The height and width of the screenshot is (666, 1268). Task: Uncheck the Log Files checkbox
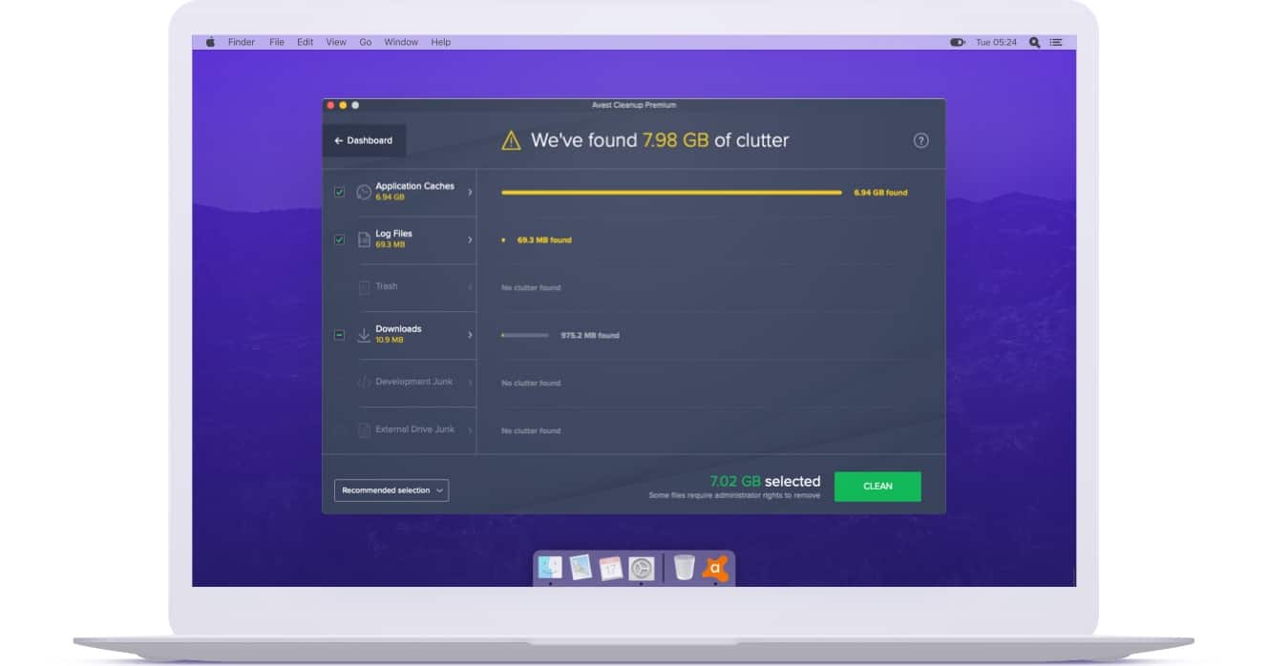tap(339, 239)
